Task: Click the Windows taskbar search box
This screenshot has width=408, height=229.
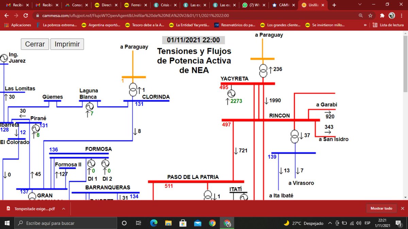Action: tap(66, 223)
